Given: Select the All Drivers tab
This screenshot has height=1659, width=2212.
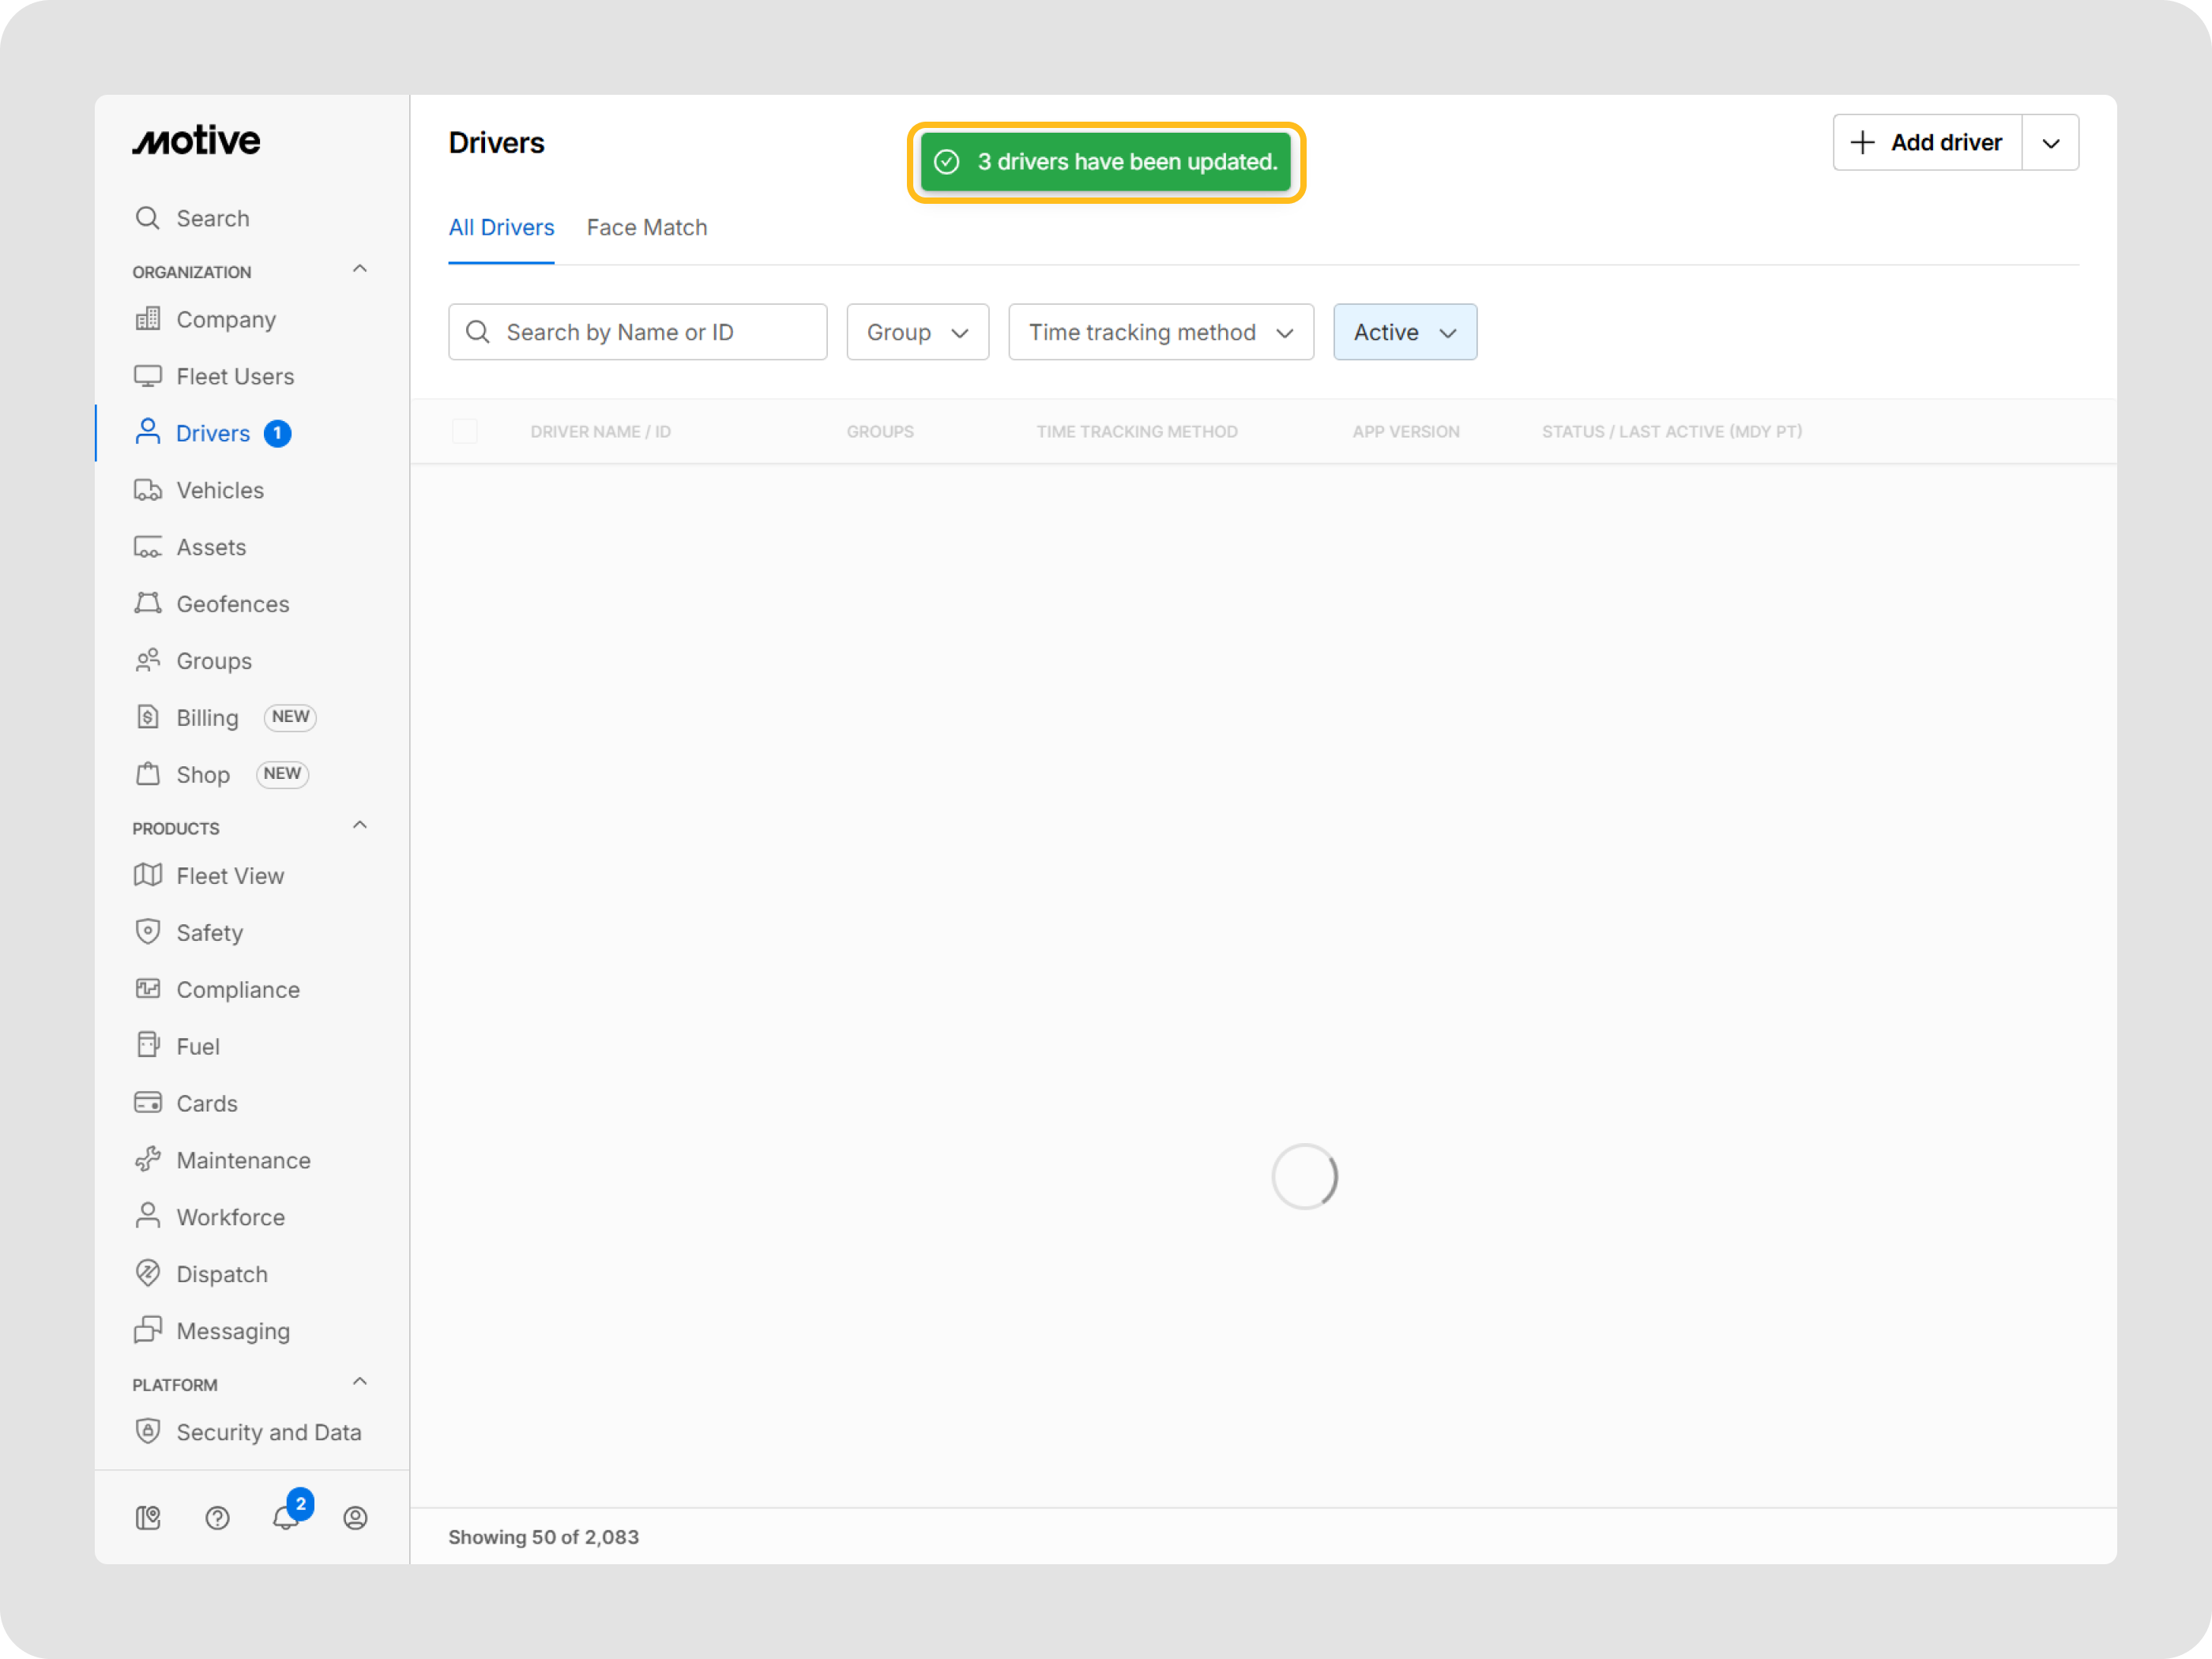Looking at the screenshot, I should click(501, 227).
